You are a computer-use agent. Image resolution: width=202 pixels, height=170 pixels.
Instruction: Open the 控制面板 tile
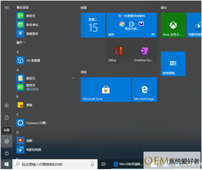pos(173,64)
